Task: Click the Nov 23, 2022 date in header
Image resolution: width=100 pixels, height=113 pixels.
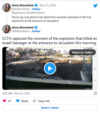Action: coord(48,5)
